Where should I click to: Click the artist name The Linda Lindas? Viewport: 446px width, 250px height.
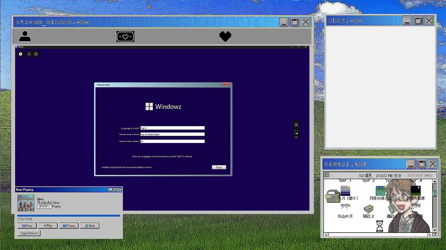(48, 202)
